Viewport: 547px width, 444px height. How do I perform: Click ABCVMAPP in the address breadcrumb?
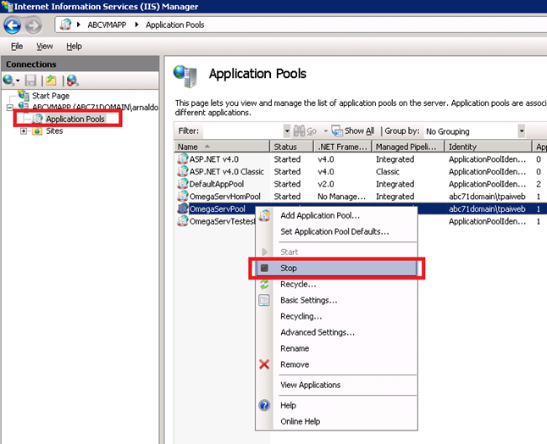107,25
